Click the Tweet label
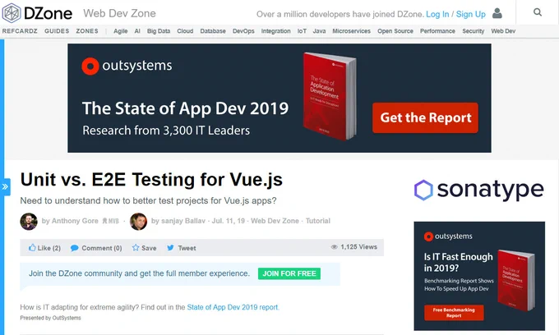559x335 pixels. [x=187, y=248]
